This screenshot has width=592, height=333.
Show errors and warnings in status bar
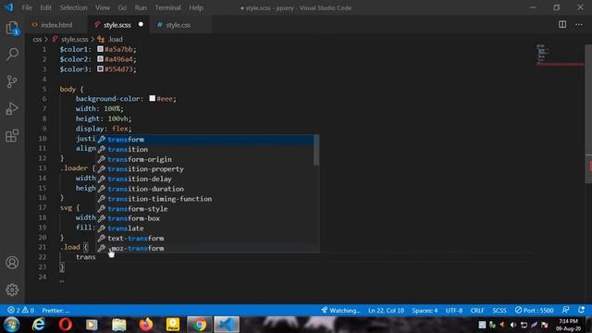[20, 311]
